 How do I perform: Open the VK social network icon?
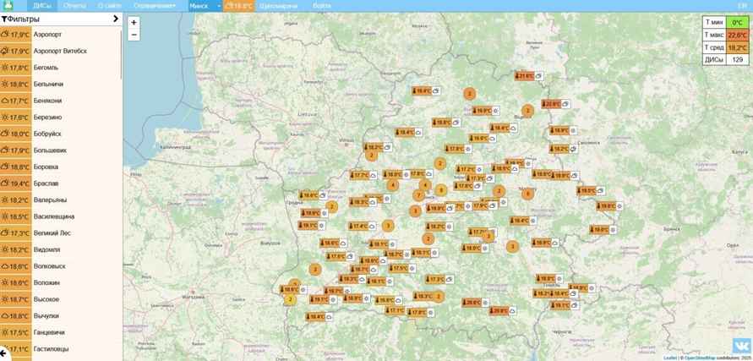740,347
